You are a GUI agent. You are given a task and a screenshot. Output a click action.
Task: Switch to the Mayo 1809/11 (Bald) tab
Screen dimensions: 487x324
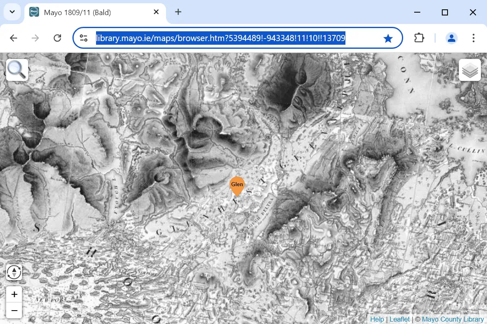point(95,13)
